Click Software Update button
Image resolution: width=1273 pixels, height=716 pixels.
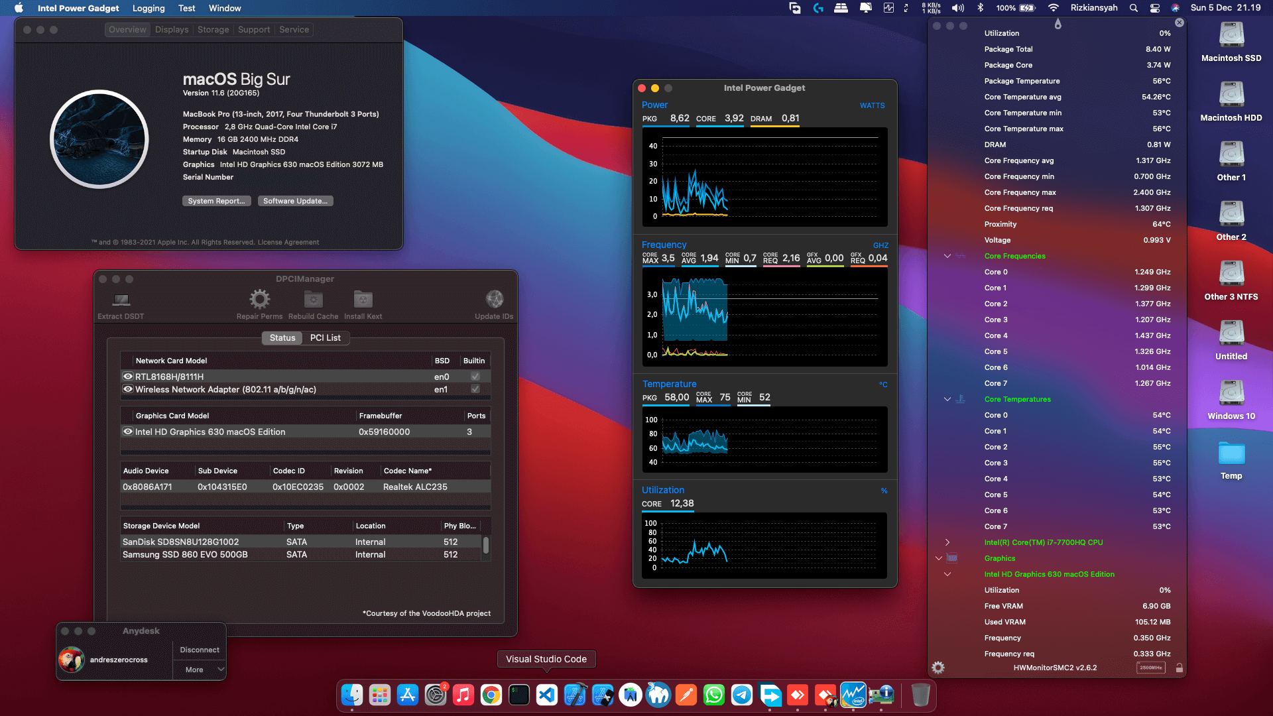tap(295, 201)
